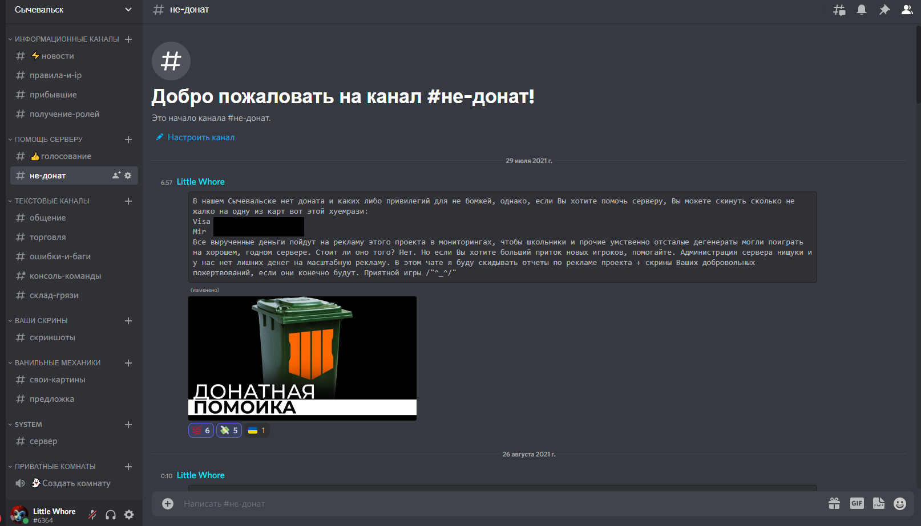Toggle the money reaction with count 5
The width and height of the screenshot is (921, 526).
coord(229,430)
